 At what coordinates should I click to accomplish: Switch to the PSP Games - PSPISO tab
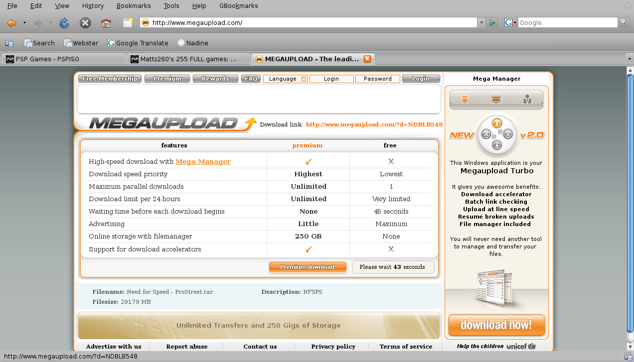(x=63, y=59)
